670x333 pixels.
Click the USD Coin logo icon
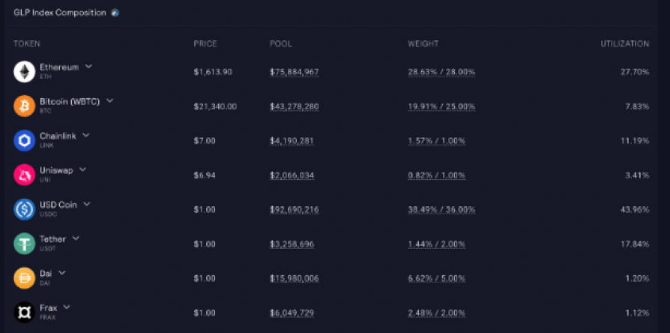[x=24, y=209]
